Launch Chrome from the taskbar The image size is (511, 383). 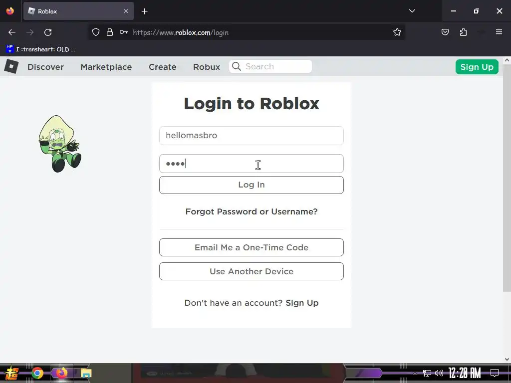click(37, 373)
